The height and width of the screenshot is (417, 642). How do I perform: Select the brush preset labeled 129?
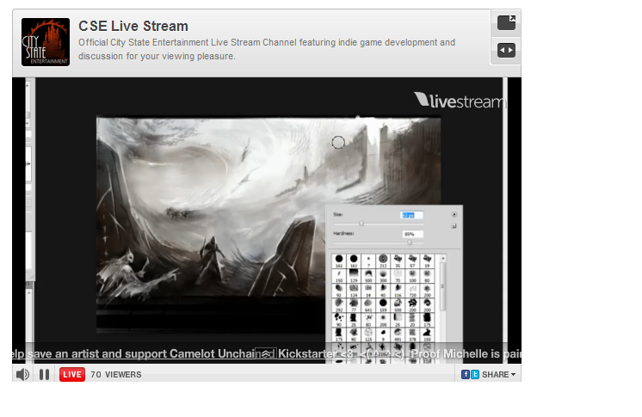coord(354,276)
